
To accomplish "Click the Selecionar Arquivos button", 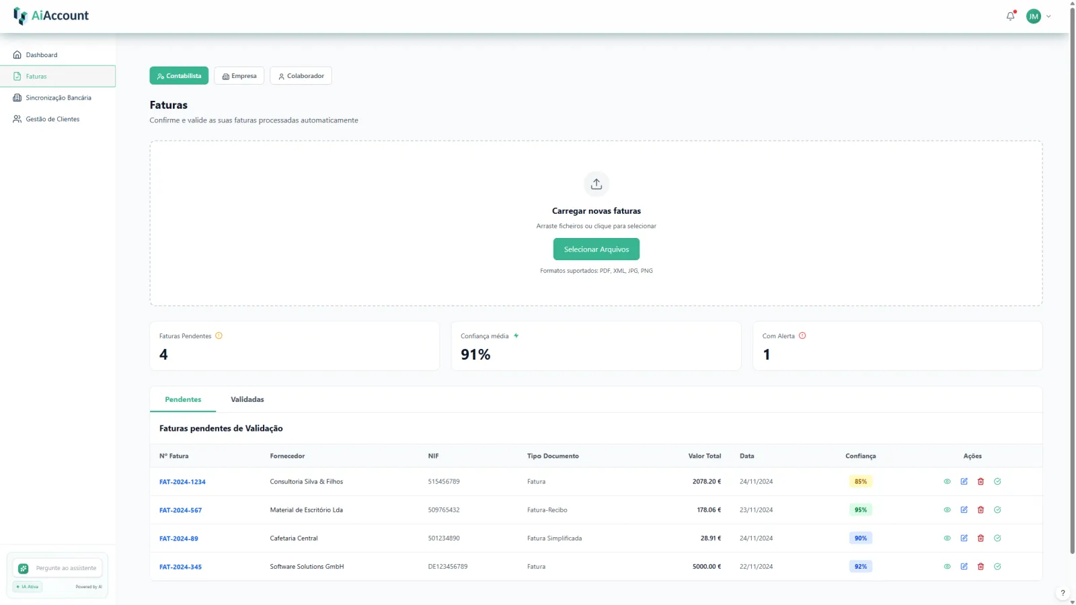I will [x=597, y=249].
